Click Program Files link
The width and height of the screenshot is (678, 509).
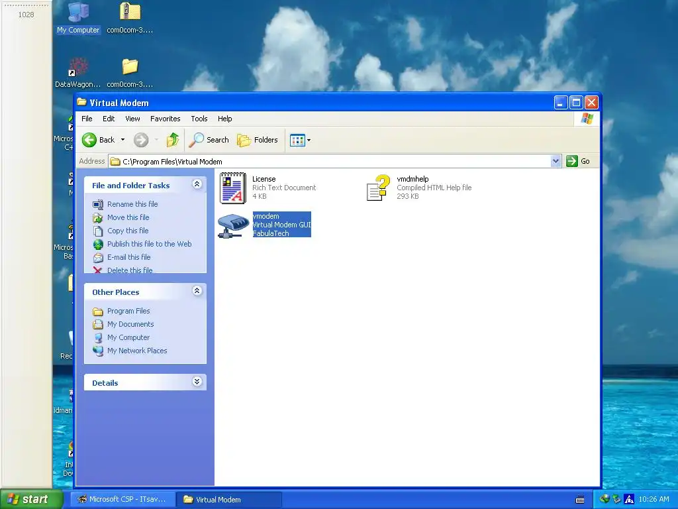pyautogui.click(x=128, y=311)
